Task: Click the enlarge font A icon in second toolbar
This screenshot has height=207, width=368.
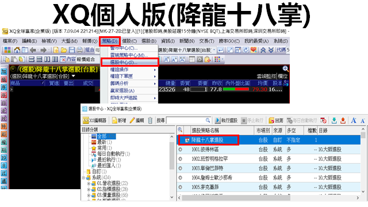Action: (166, 59)
